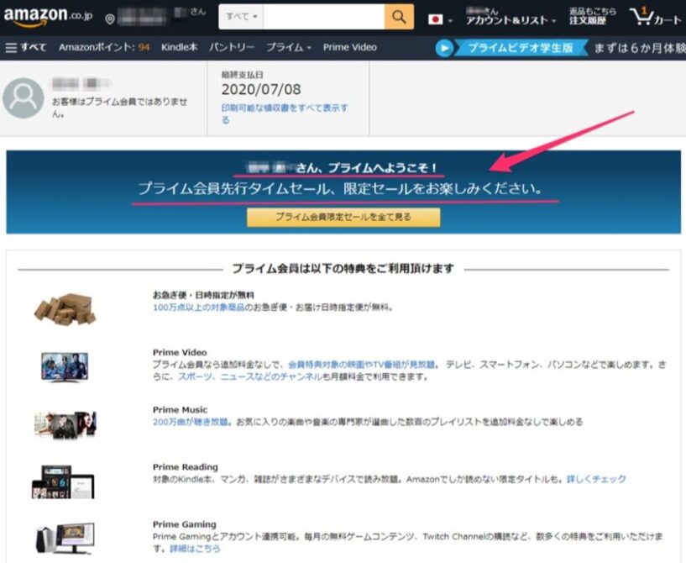Open Kindle本 in navigation bar
This screenshot has width=686, height=563.
180,47
